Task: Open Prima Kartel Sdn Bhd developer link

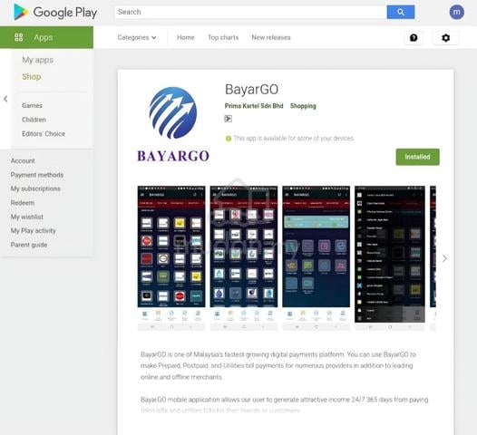Action: click(x=254, y=106)
